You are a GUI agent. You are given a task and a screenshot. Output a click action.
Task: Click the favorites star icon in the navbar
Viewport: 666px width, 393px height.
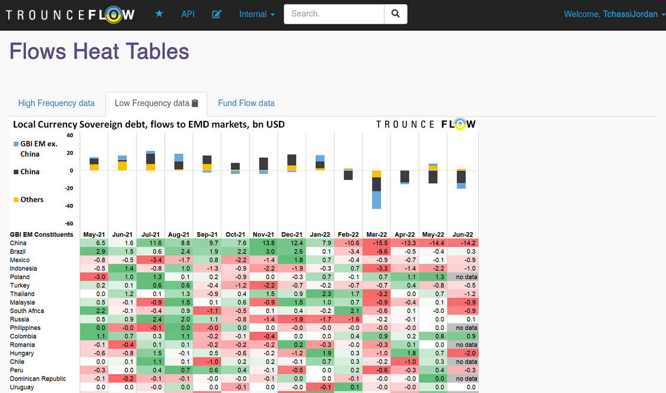pyautogui.click(x=159, y=14)
